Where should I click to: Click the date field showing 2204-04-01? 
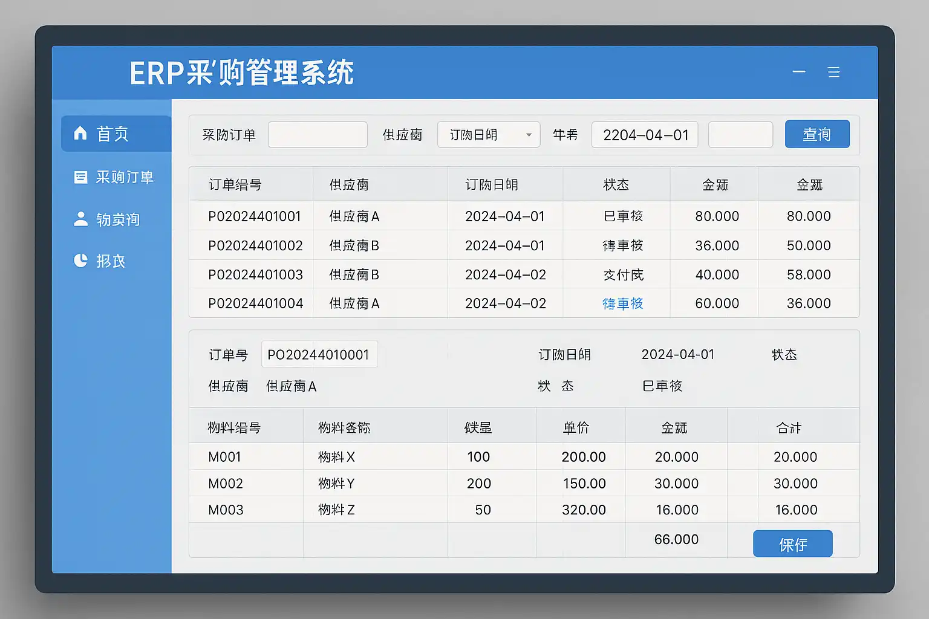pos(645,135)
